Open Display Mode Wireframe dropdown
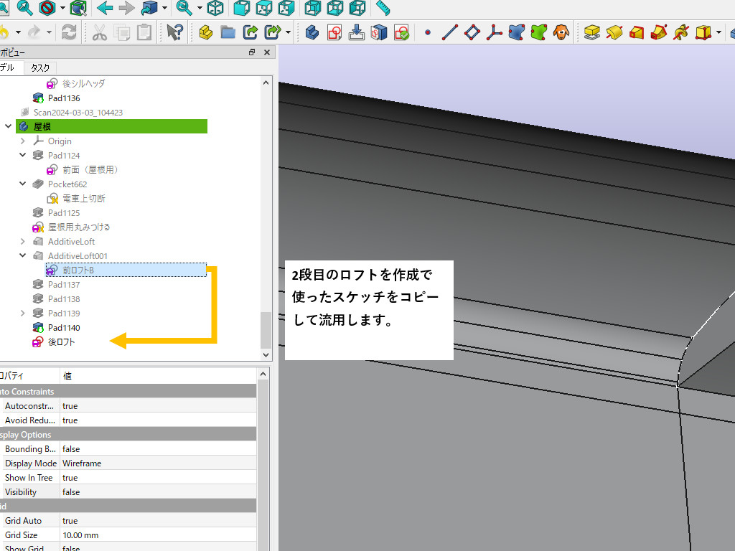This screenshot has width=735, height=551. click(158, 463)
